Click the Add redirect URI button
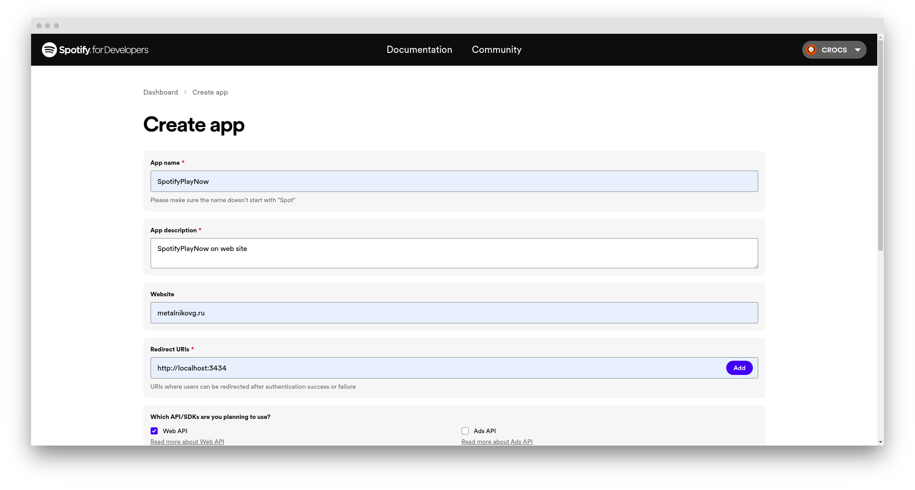 [x=739, y=368]
